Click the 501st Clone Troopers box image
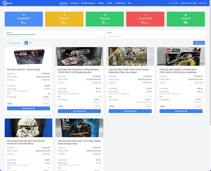This screenshot has height=171, width=211. pos(130,56)
